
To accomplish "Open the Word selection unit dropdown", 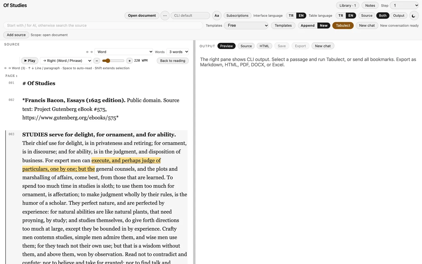I will point(124,52).
